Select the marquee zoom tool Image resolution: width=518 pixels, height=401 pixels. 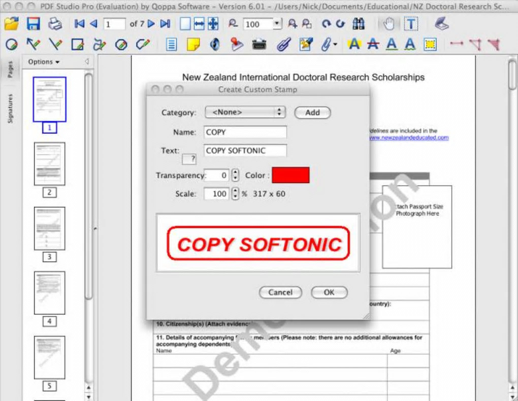307,24
